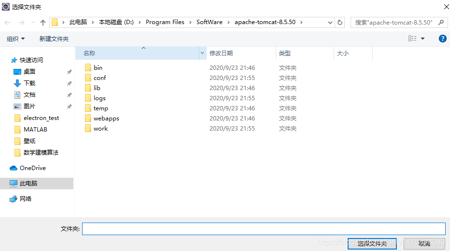Open help with question mark icon
Screen dimensions: 450x251
pos(443,39)
